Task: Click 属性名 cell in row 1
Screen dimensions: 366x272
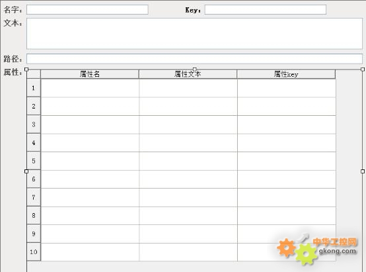Action: [x=90, y=88]
